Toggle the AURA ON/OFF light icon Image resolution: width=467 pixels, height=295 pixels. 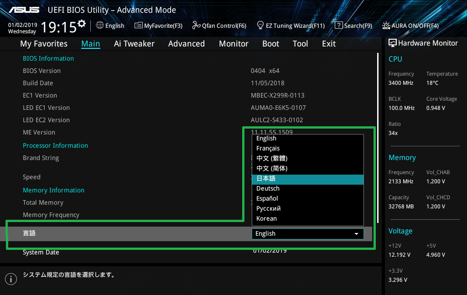(x=386, y=25)
